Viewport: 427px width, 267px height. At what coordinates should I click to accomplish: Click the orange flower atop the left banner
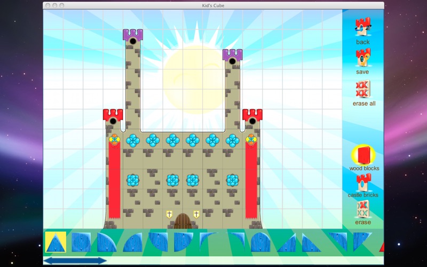coord(114,139)
